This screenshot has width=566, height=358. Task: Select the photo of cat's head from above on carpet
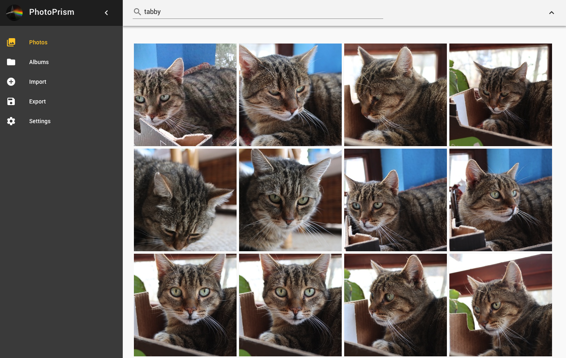click(x=185, y=200)
